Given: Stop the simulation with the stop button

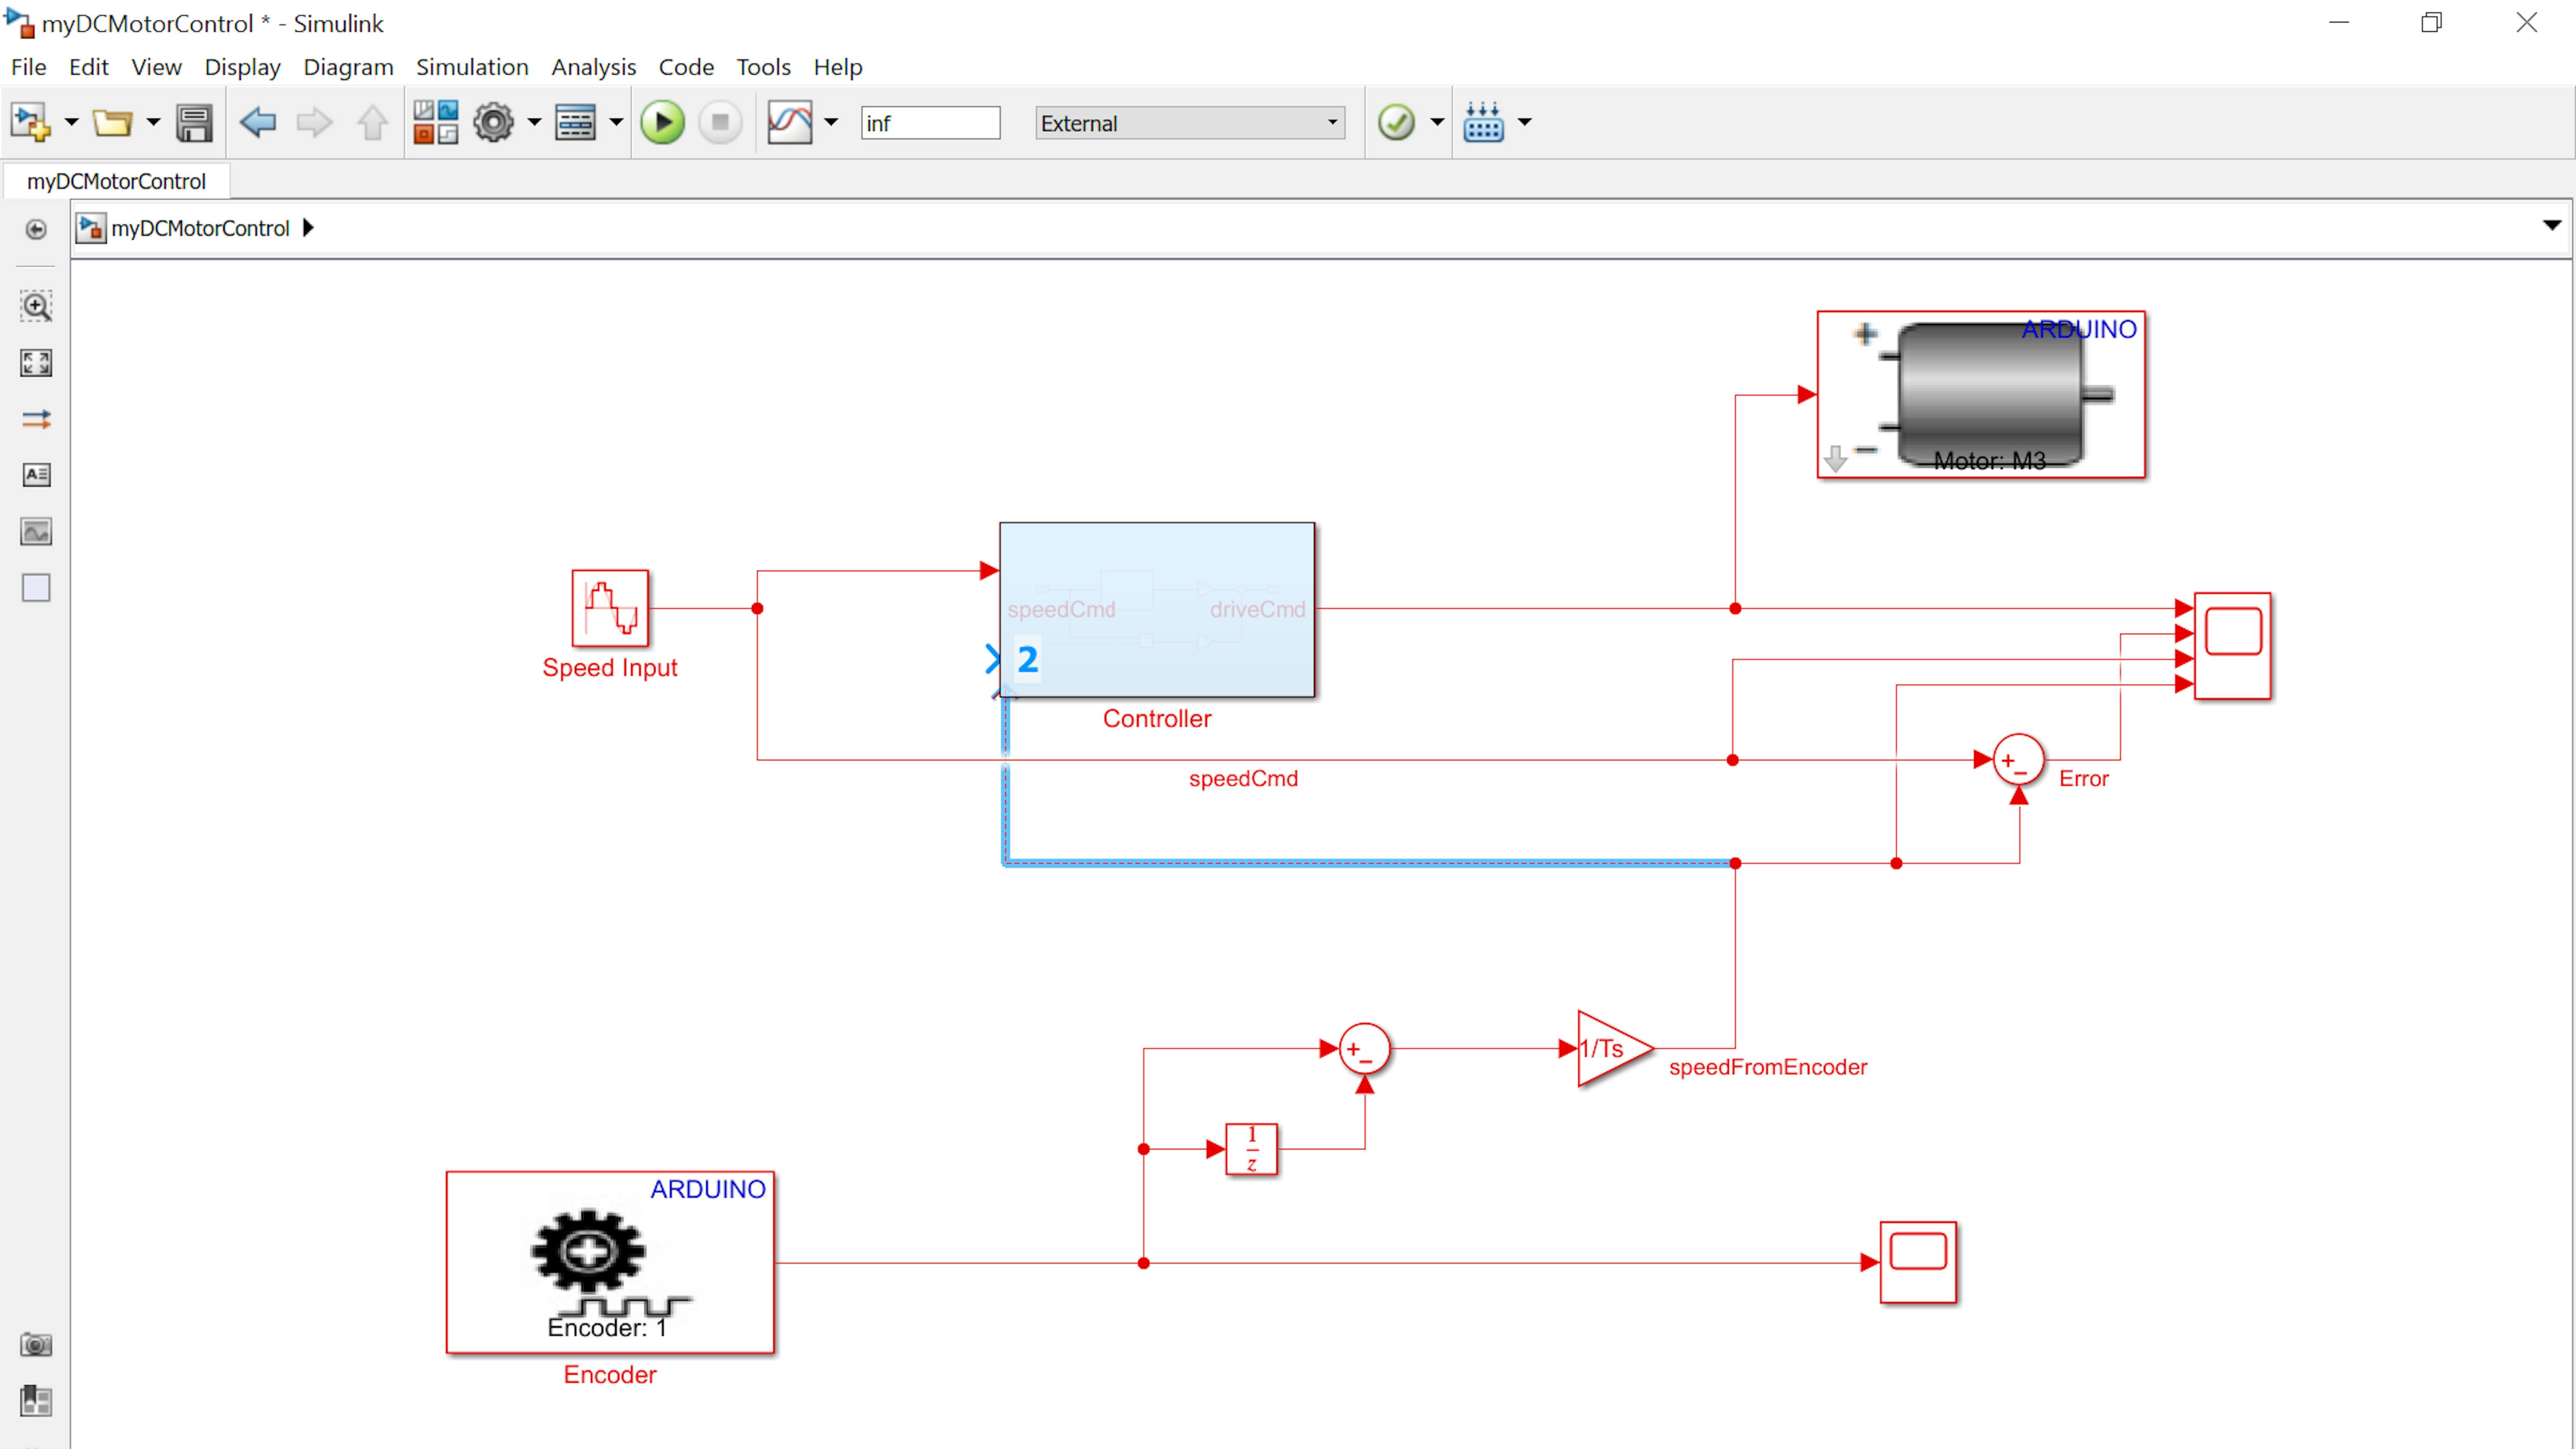Looking at the screenshot, I should point(720,123).
